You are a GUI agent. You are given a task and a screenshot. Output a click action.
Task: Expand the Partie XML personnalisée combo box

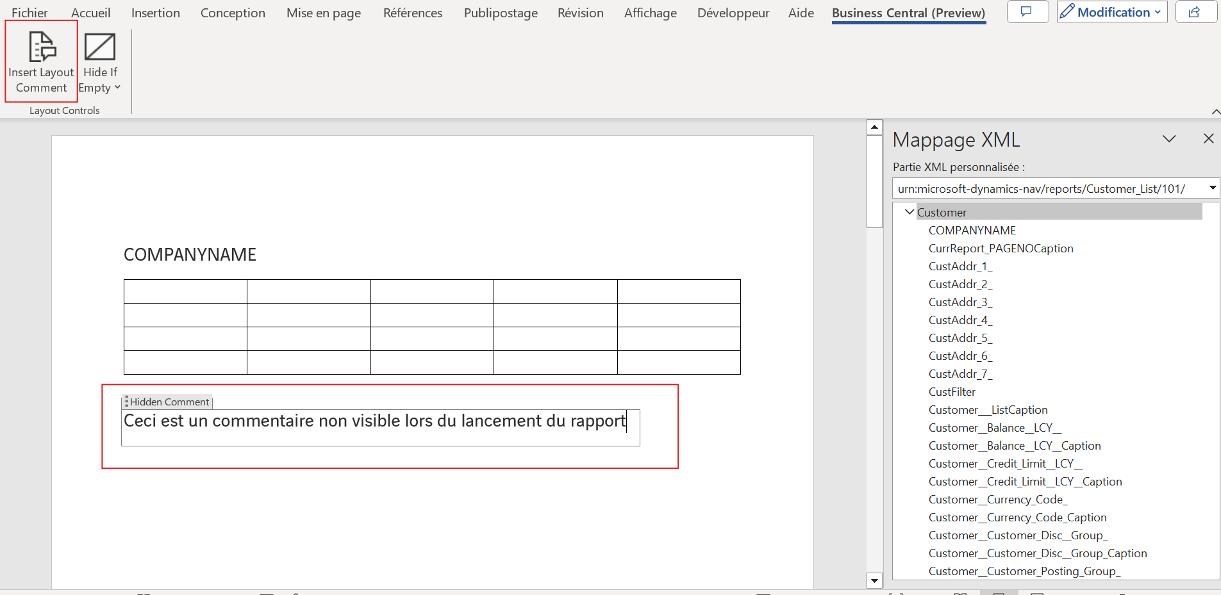coord(1212,188)
